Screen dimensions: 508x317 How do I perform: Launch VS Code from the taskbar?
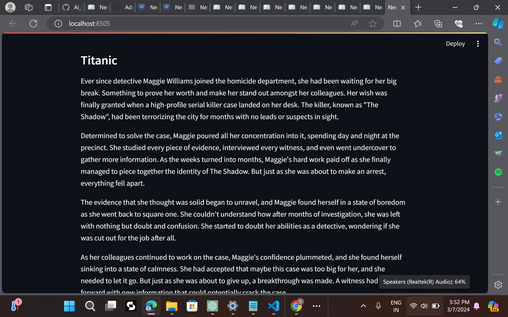point(274,306)
